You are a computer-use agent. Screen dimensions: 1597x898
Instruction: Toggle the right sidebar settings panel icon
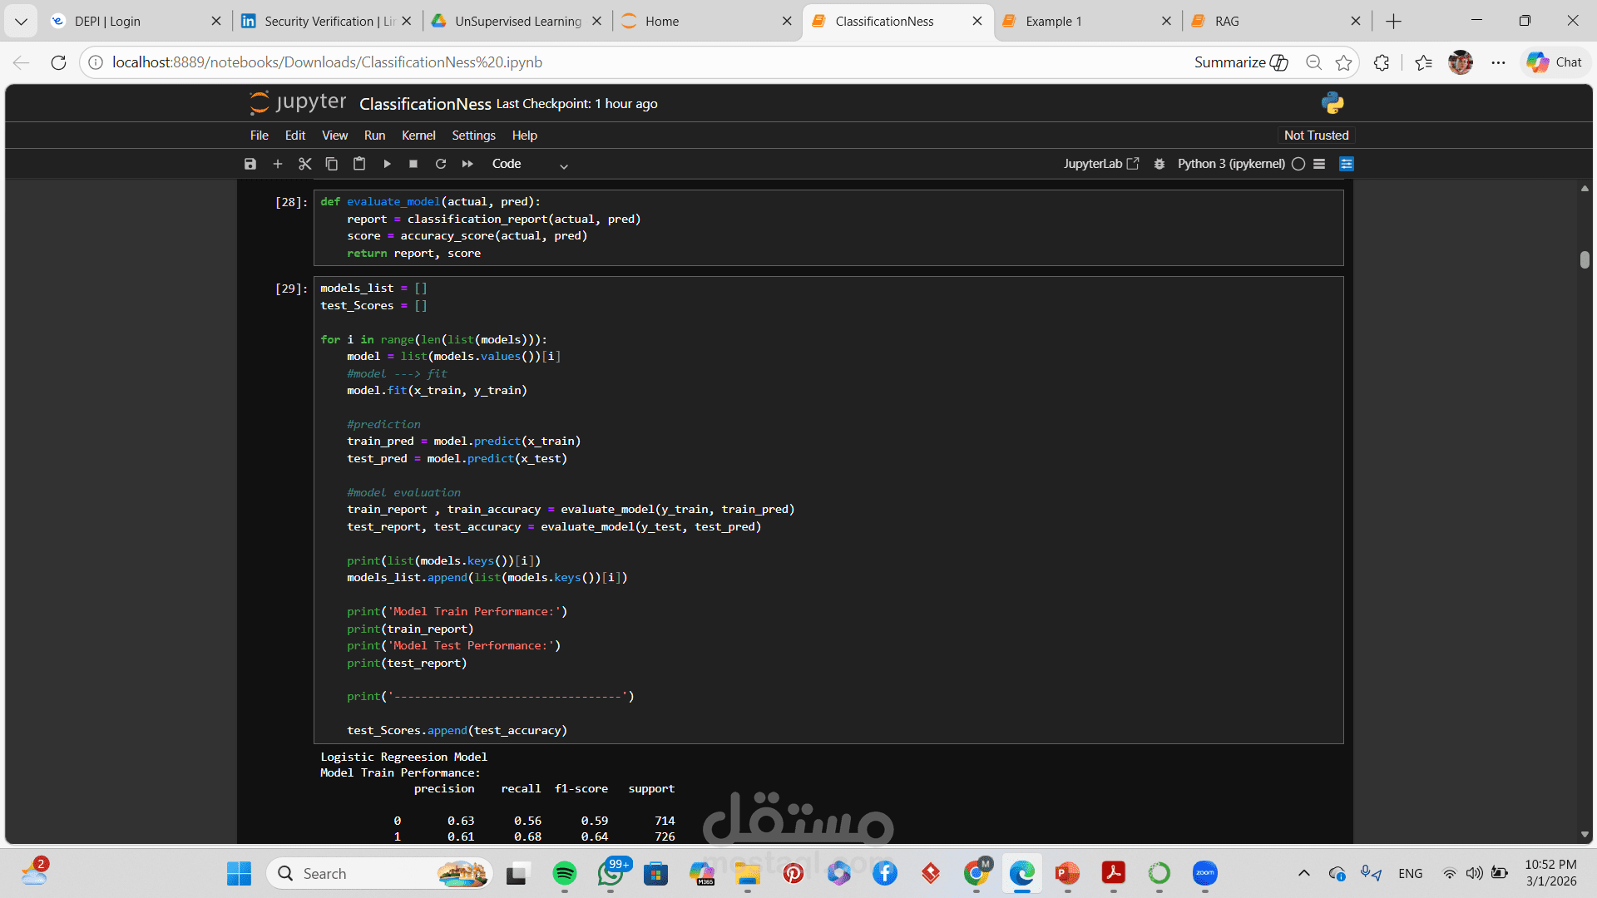pyautogui.click(x=1347, y=164)
